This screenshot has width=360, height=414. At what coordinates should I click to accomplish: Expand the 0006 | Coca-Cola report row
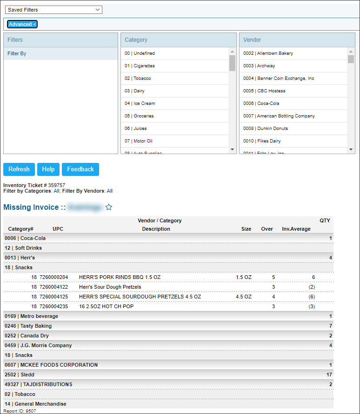tap(168, 239)
